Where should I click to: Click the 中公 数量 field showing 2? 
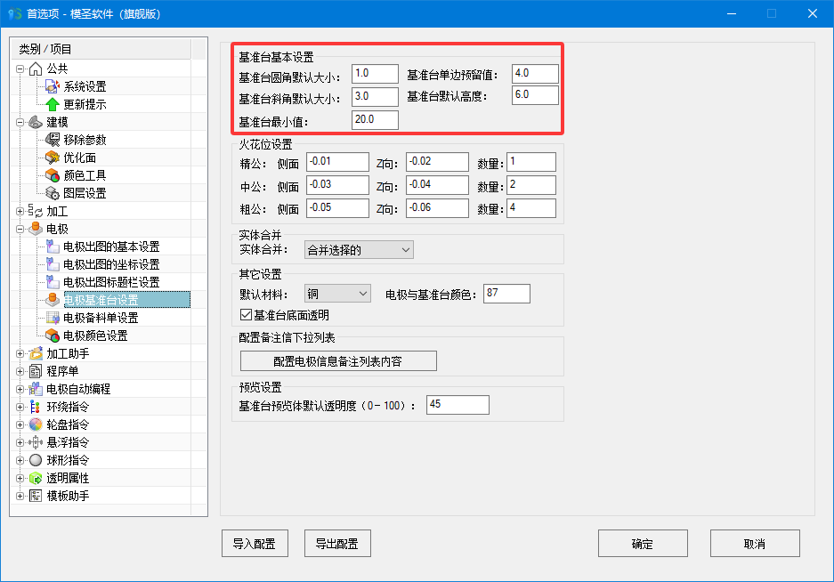[x=531, y=185]
